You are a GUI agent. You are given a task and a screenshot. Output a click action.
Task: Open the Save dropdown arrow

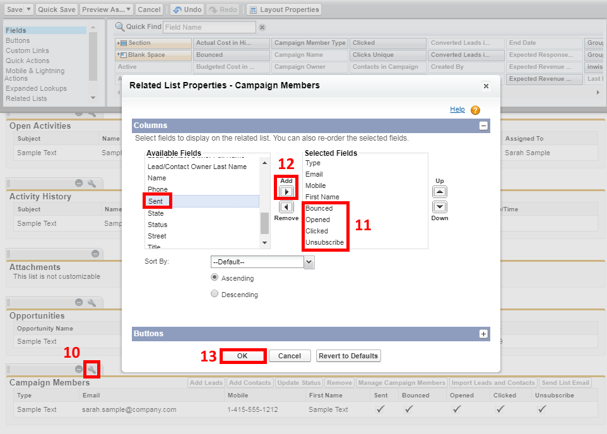pos(28,9)
